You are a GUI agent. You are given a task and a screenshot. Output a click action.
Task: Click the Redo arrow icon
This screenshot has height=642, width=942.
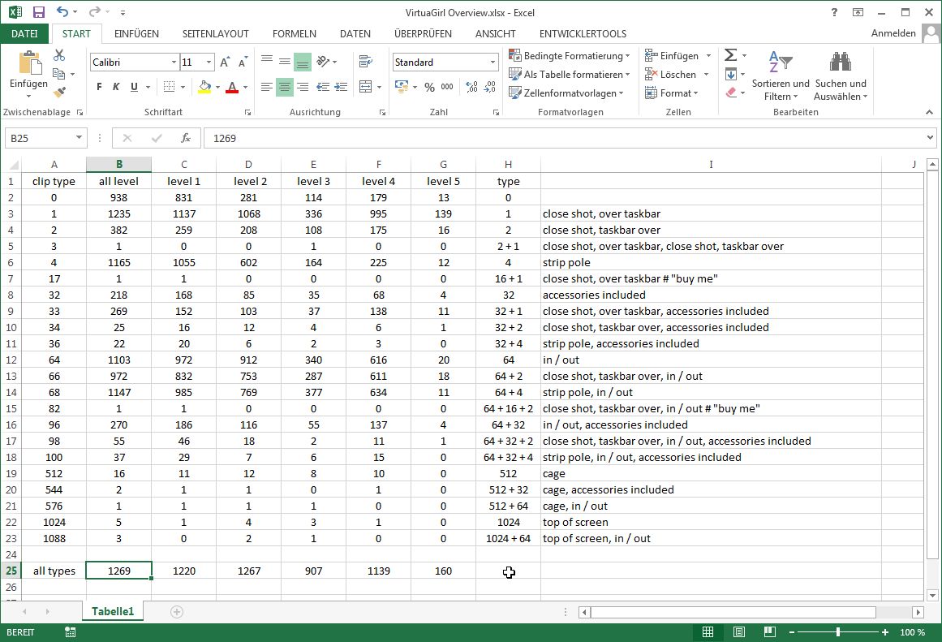(94, 12)
